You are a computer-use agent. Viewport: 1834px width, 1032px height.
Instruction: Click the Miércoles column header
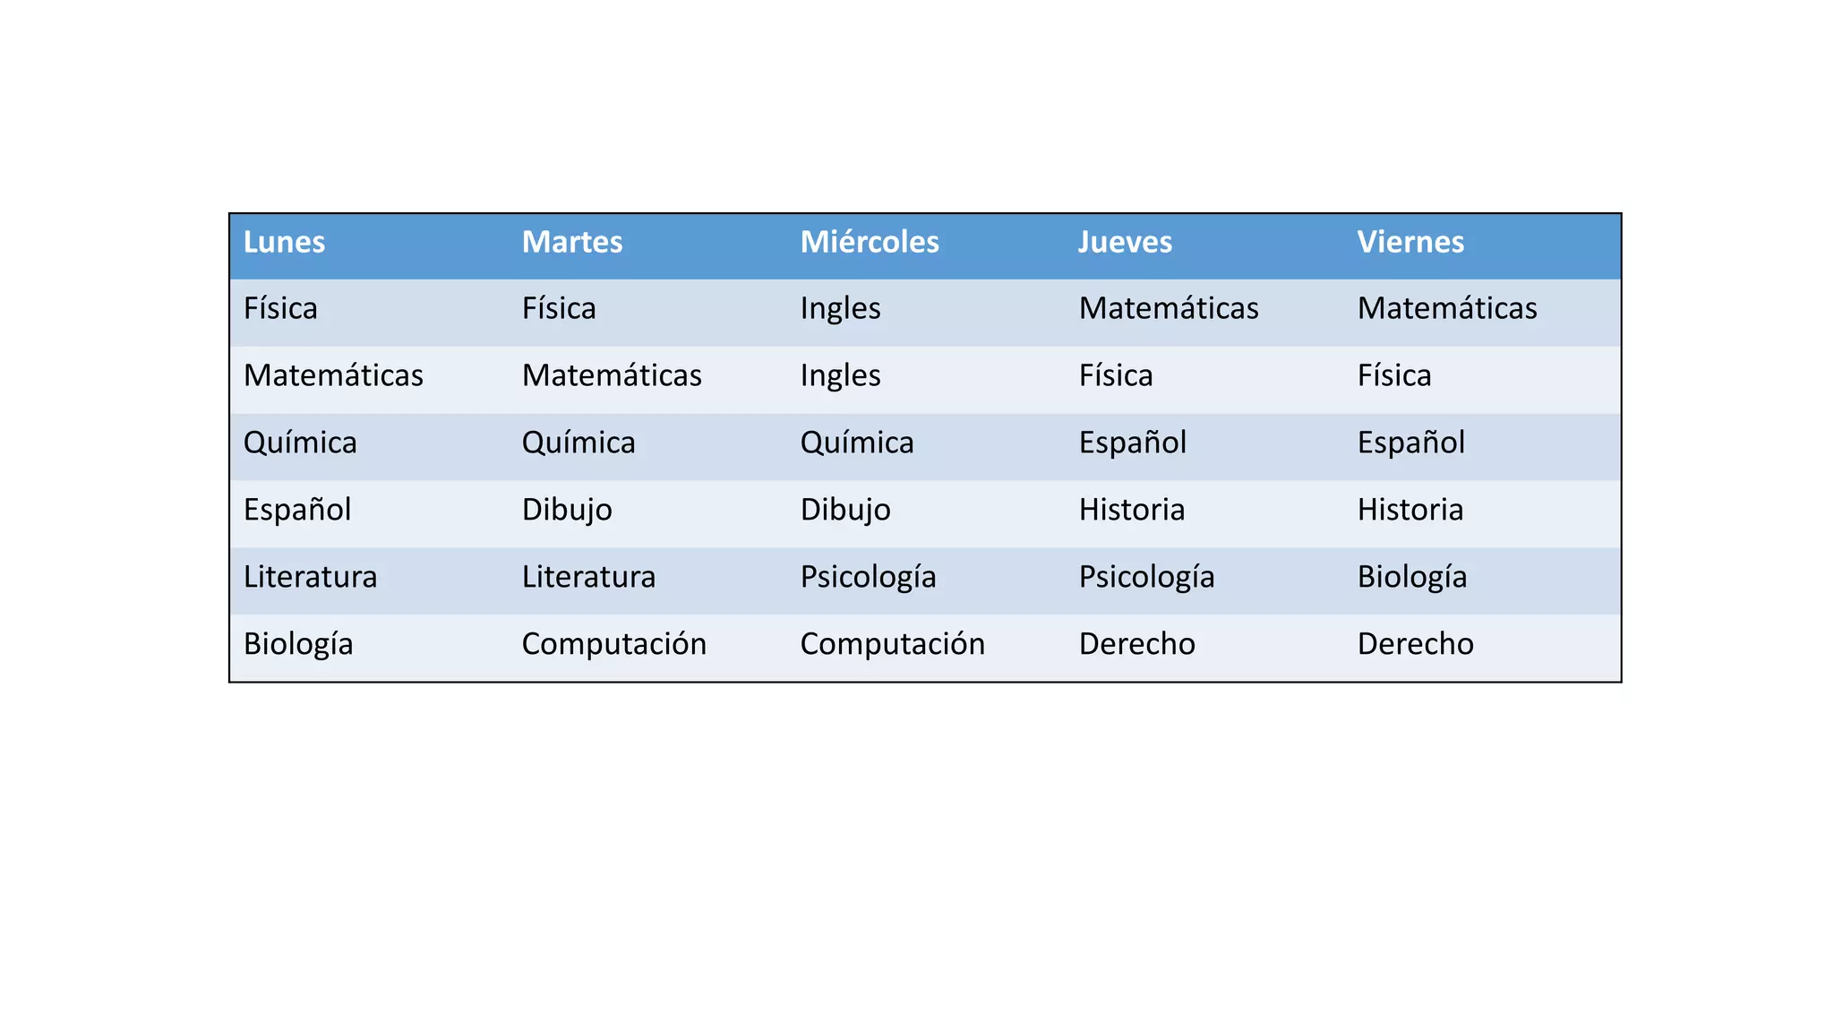tap(870, 242)
